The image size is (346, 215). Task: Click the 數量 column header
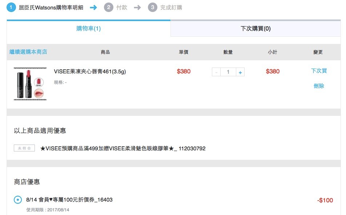point(228,52)
